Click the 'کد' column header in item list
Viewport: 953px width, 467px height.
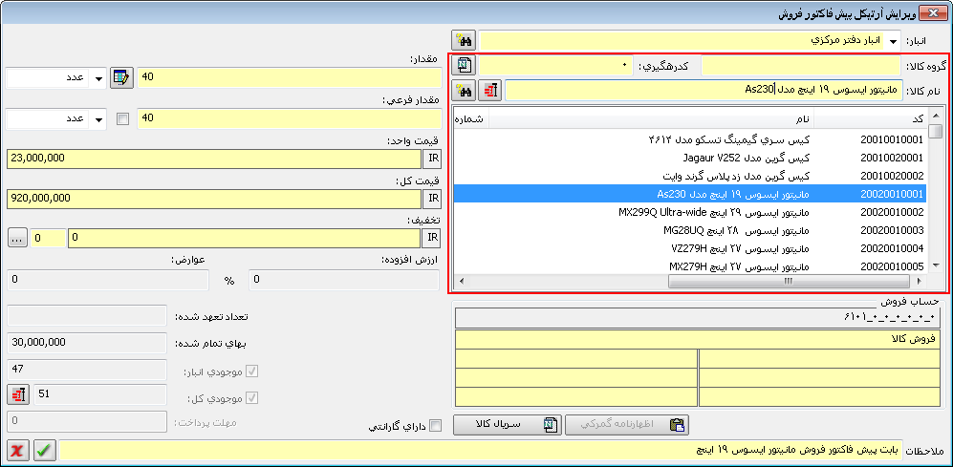pyautogui.click(x=868, y=119)
